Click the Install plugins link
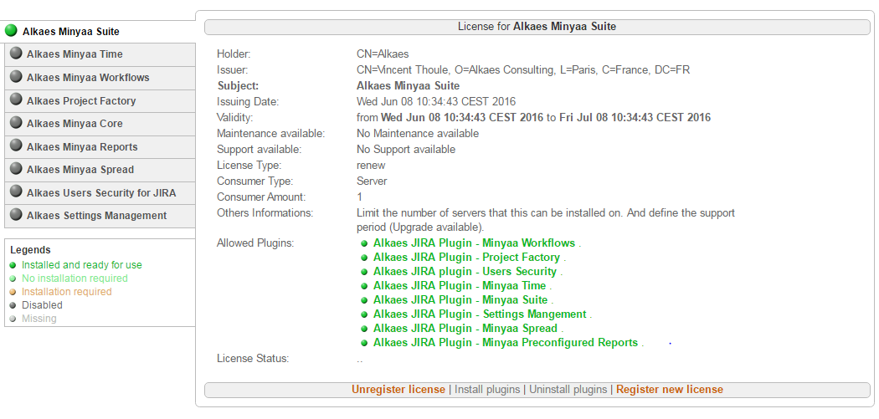879x419 pixels. pos(489,390)
